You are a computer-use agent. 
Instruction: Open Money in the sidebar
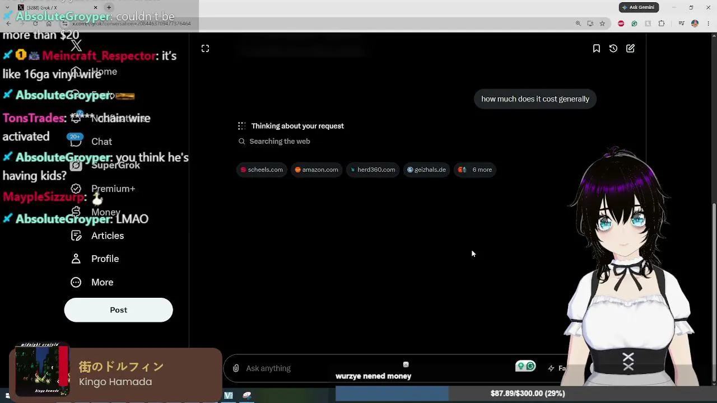pos(96,212)
